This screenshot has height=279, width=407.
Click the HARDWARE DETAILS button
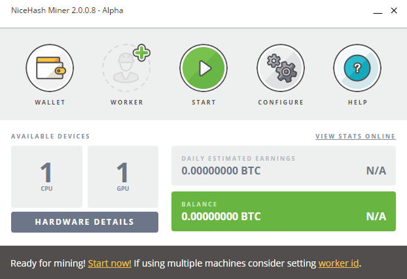click(84, 222)
